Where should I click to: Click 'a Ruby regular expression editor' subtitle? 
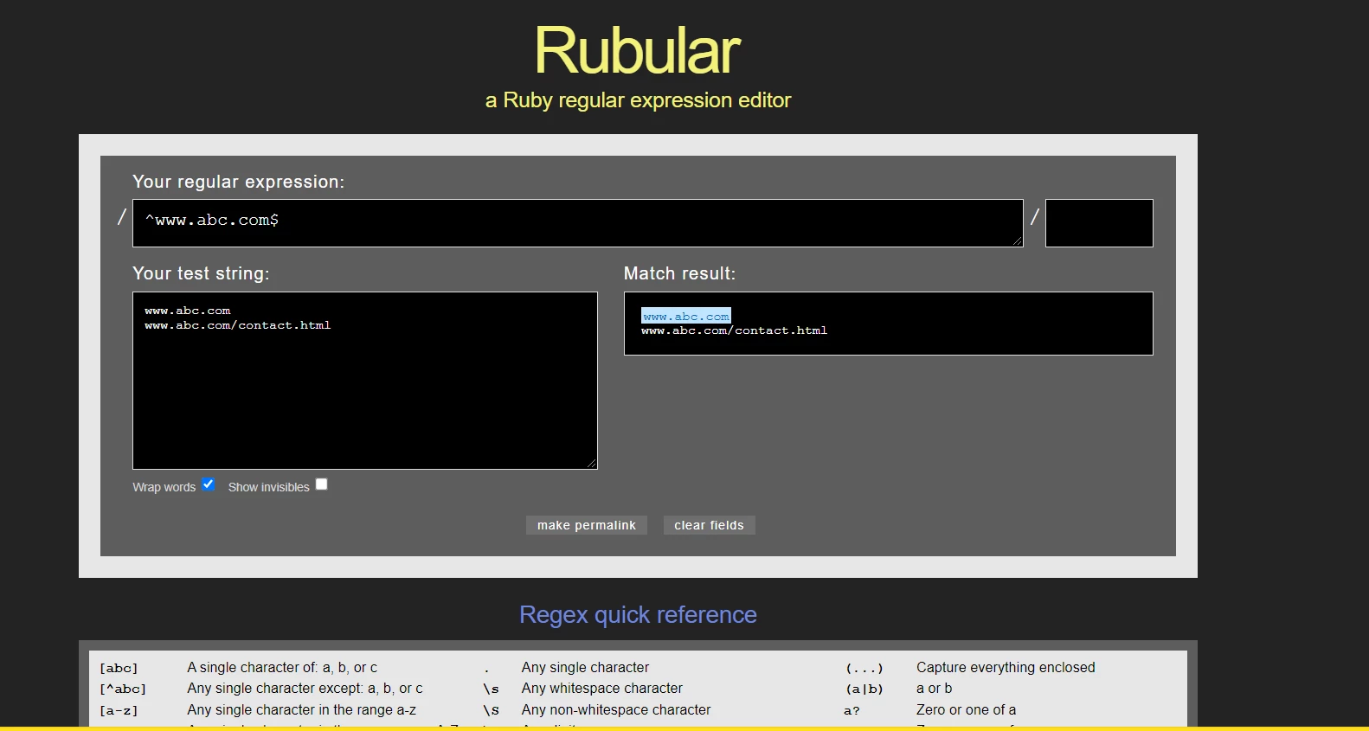click(x=638, y=100)
